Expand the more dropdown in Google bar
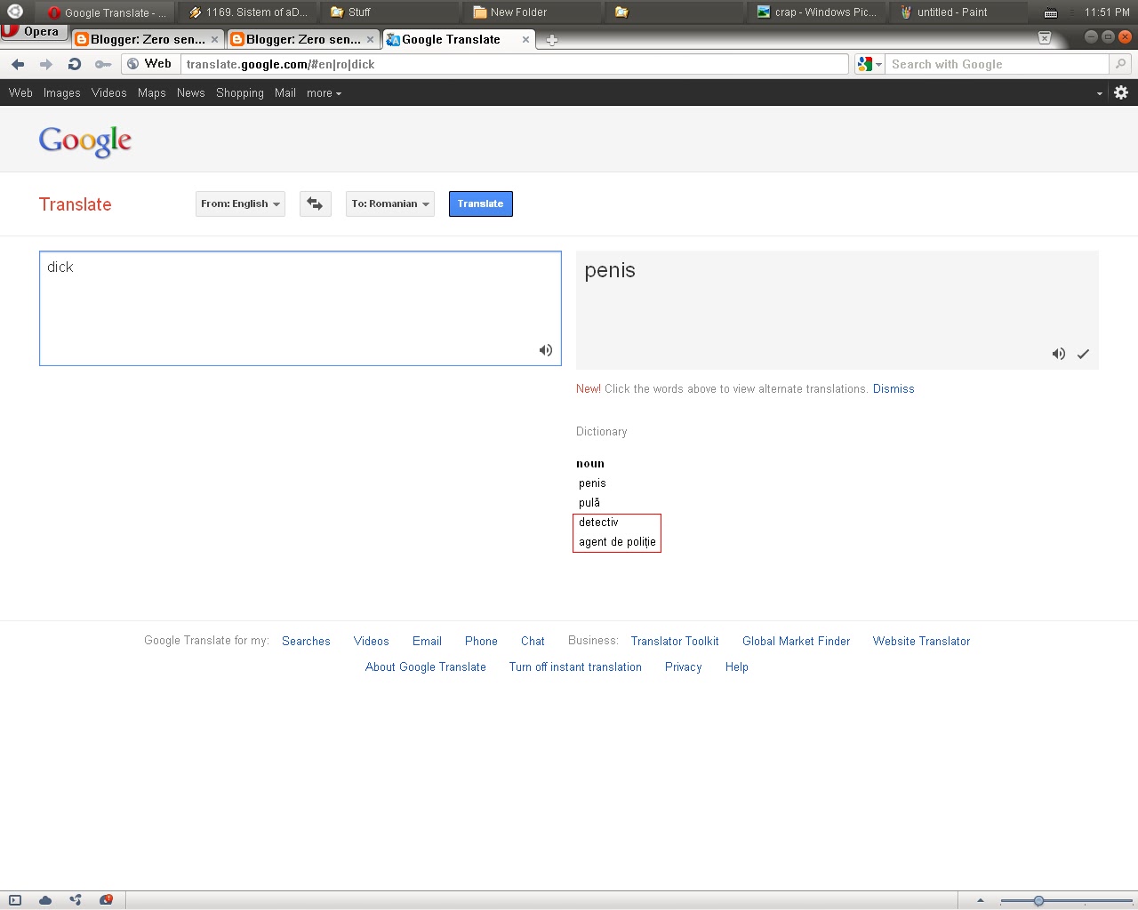Viewport: 1138px width, 910px height. coord(324,92)
